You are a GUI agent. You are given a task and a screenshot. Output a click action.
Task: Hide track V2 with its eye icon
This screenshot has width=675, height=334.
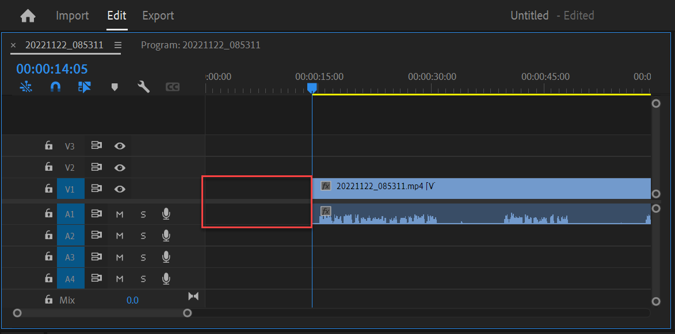(x=120, y=168)
